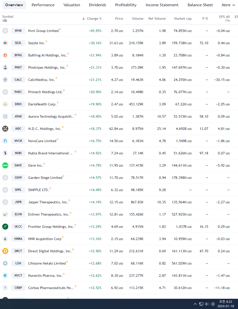Click the HNR Acquisition Corp logo icon
The height and width of the screenshot is (309, 238).
pos(5,239)
